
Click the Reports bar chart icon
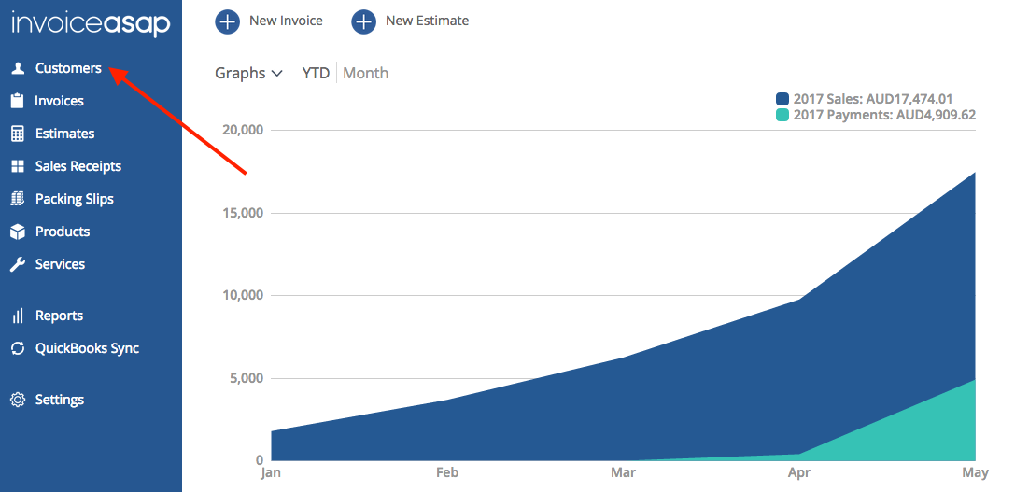coord(17,316)
